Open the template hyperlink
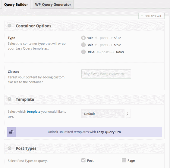 34,111
